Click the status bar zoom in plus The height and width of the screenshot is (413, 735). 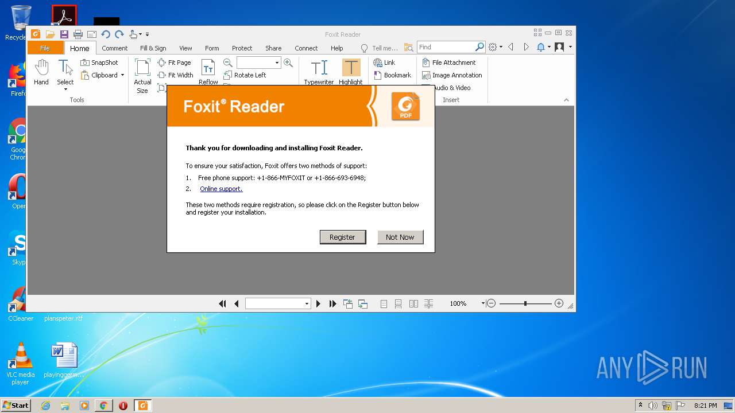point(559,303)
